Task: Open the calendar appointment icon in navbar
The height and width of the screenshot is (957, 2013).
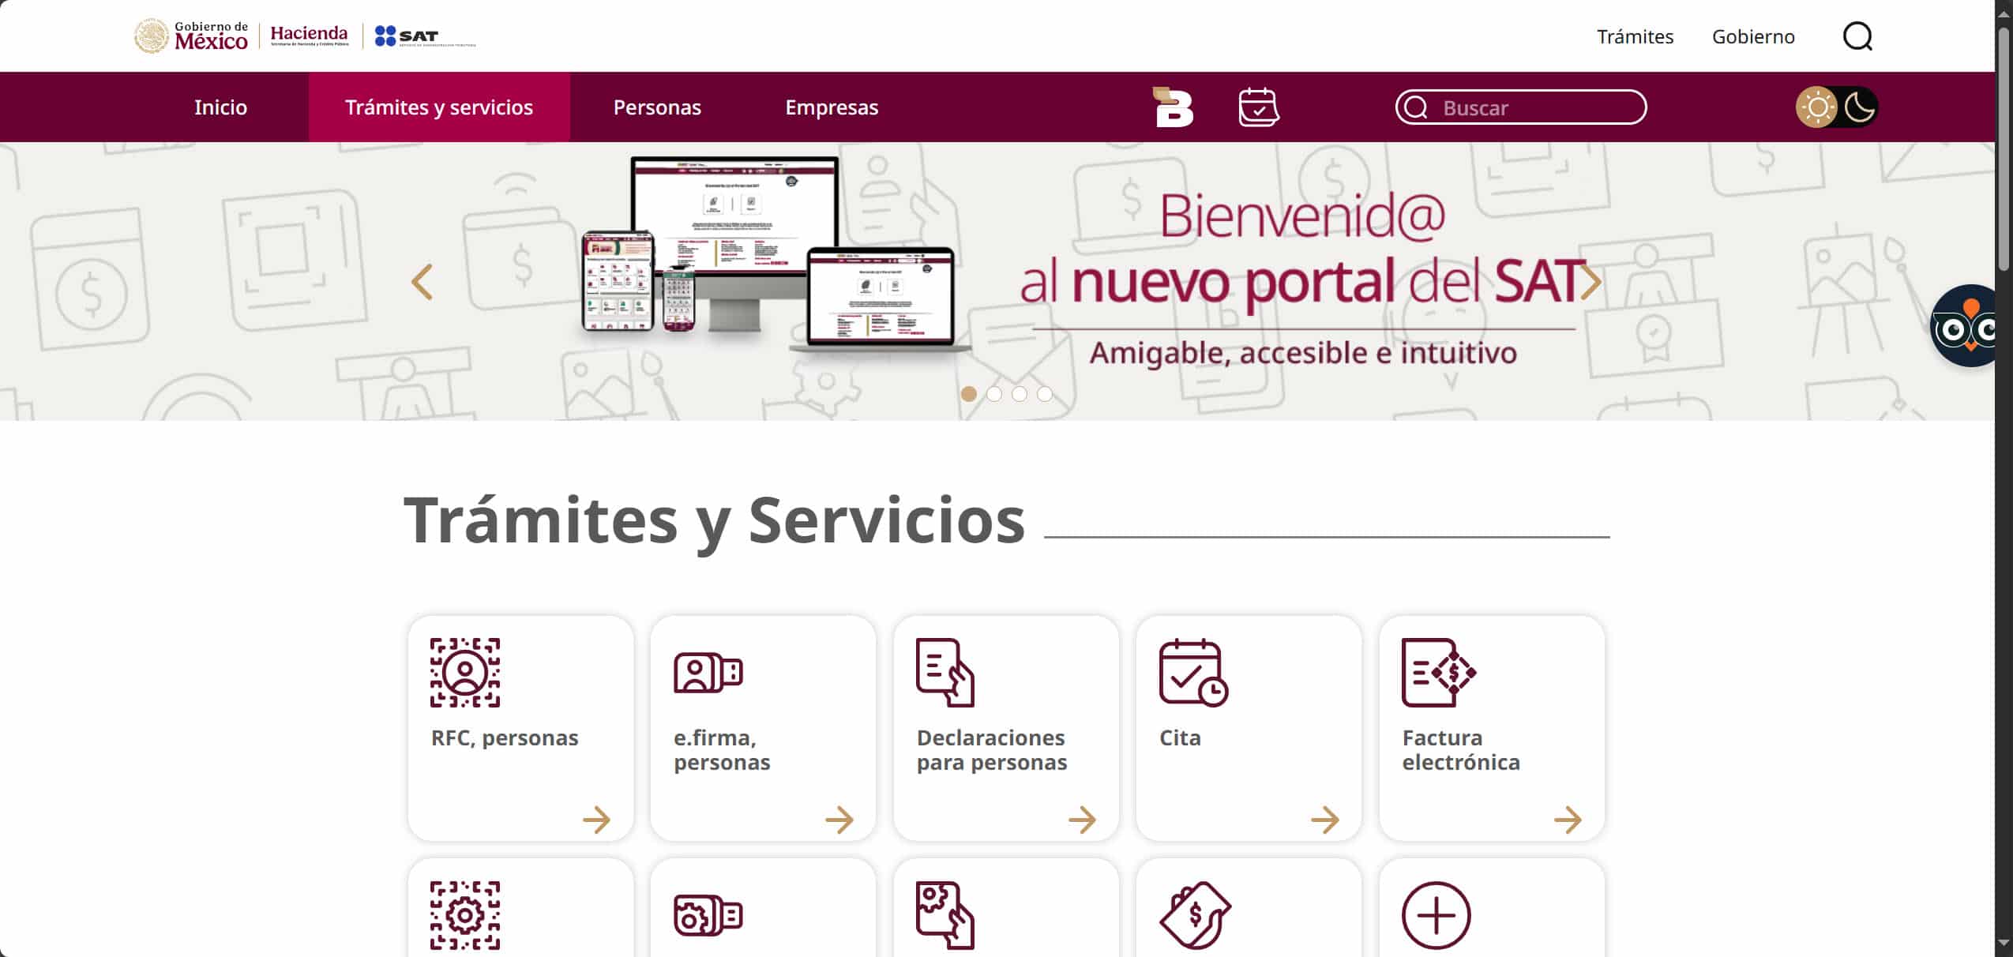Action: (1258, 107)
